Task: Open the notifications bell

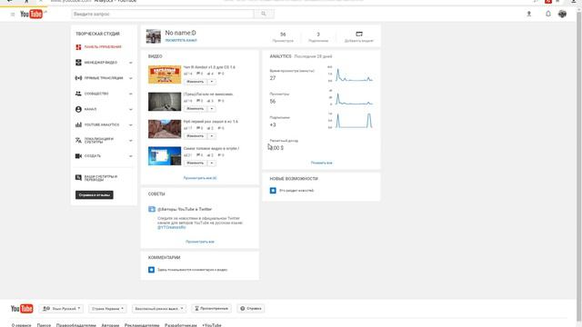Action: point(547,15)
